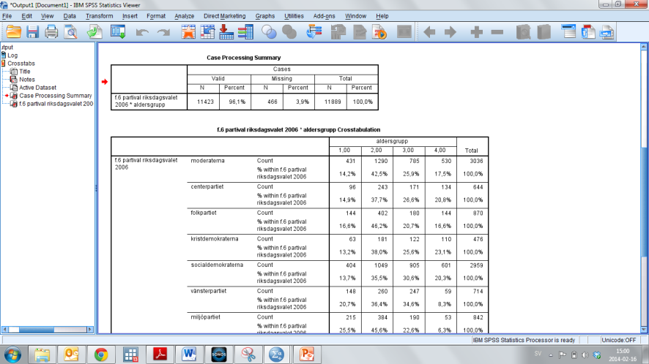Screen dimensions: 649x364
Task: Click output scroll down arrow
Action: 644,330
